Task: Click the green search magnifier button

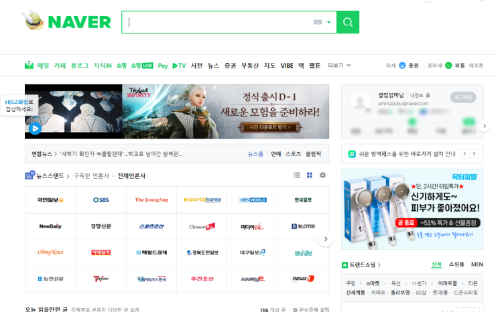Action: [348, 22]
